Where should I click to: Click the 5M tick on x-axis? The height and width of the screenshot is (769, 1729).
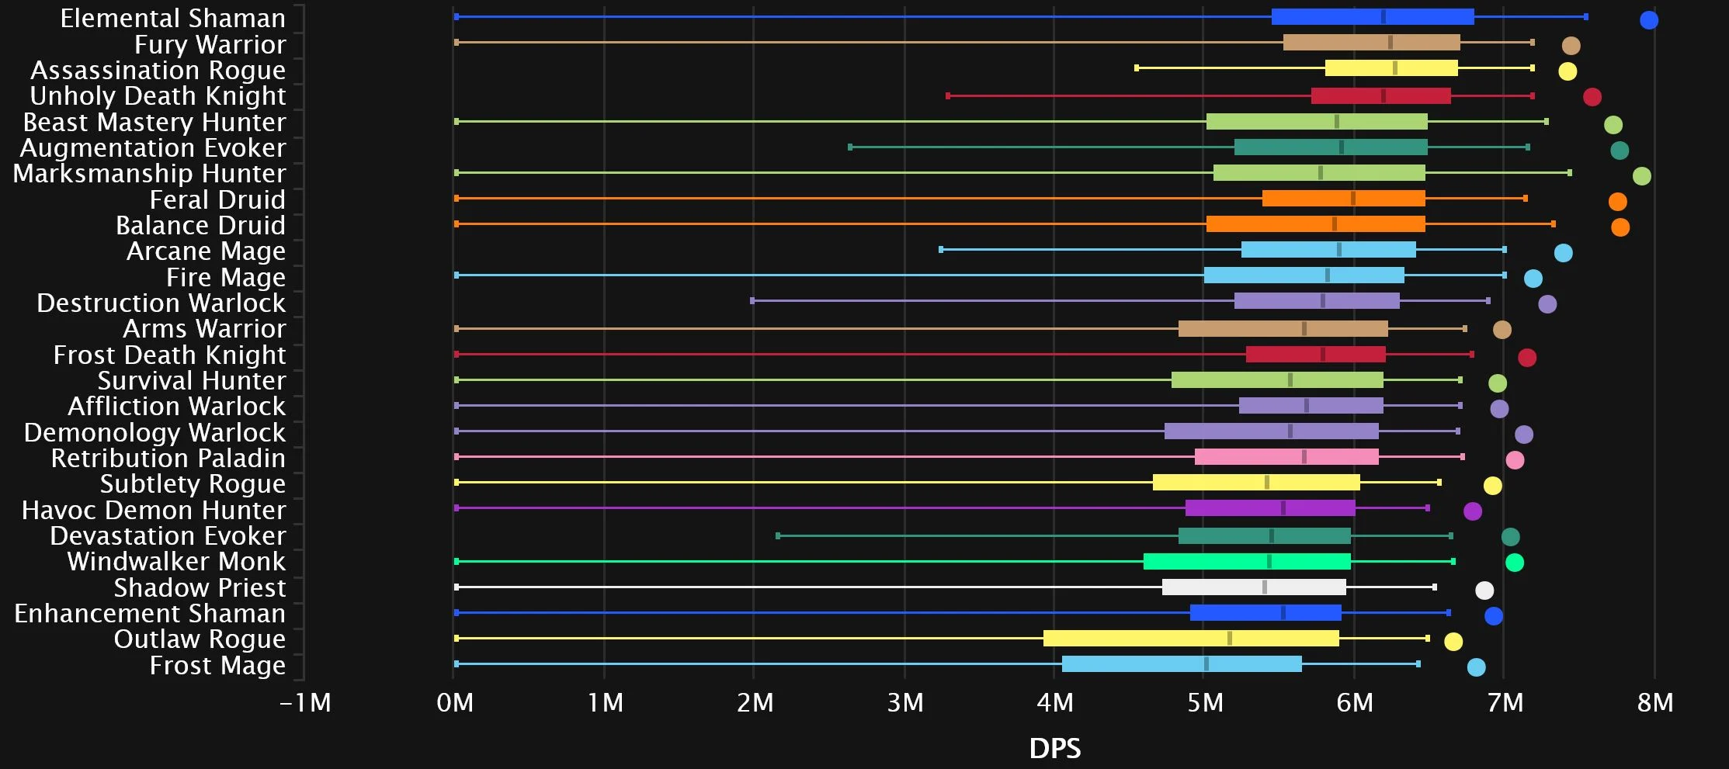(x=1204, y=703)
